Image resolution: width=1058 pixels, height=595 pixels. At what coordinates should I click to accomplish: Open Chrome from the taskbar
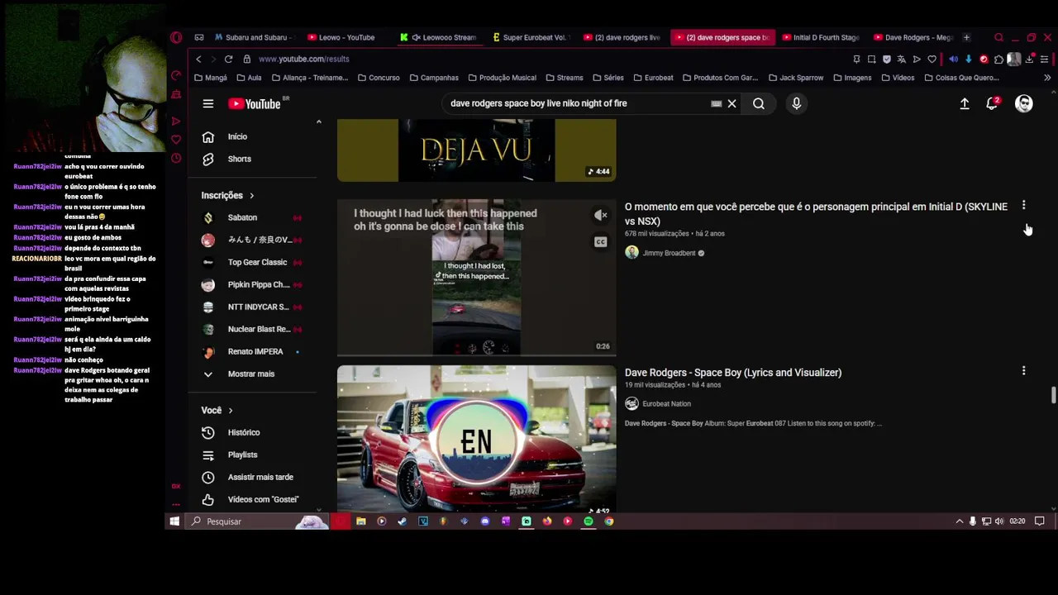(x=609, y=521)
